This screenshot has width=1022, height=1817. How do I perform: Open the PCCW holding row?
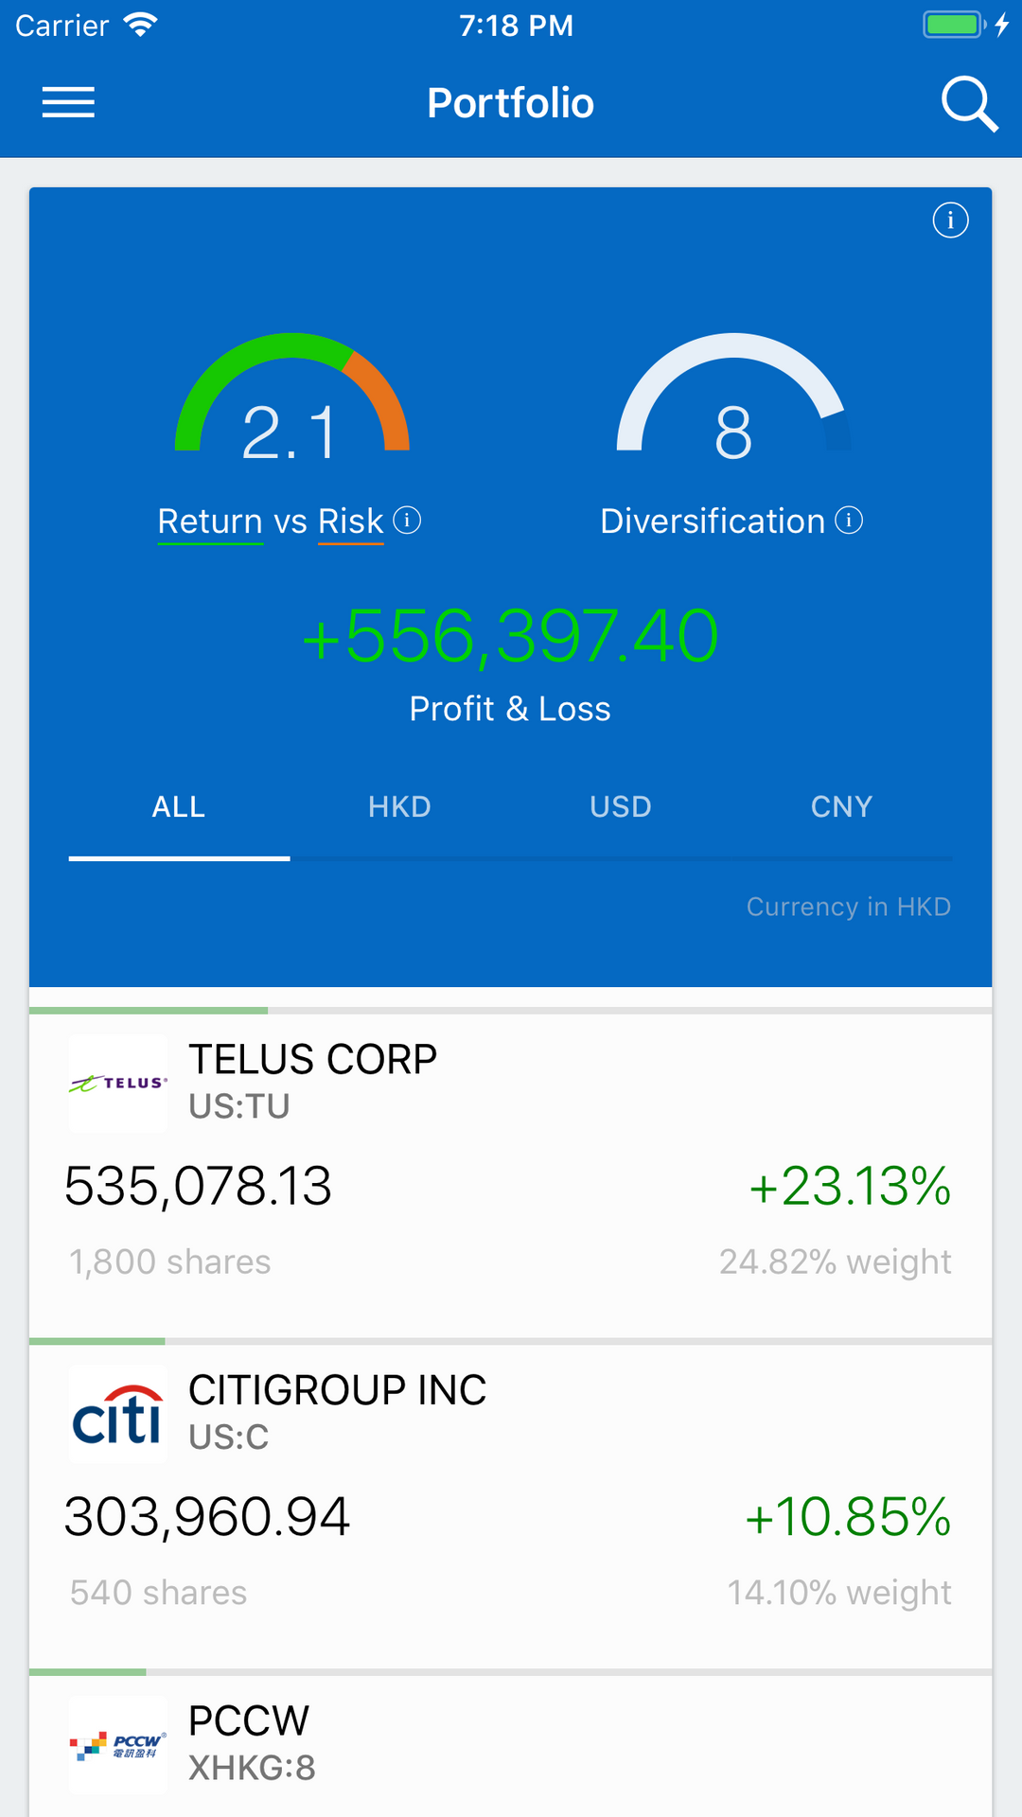[x=511, y=1746]
